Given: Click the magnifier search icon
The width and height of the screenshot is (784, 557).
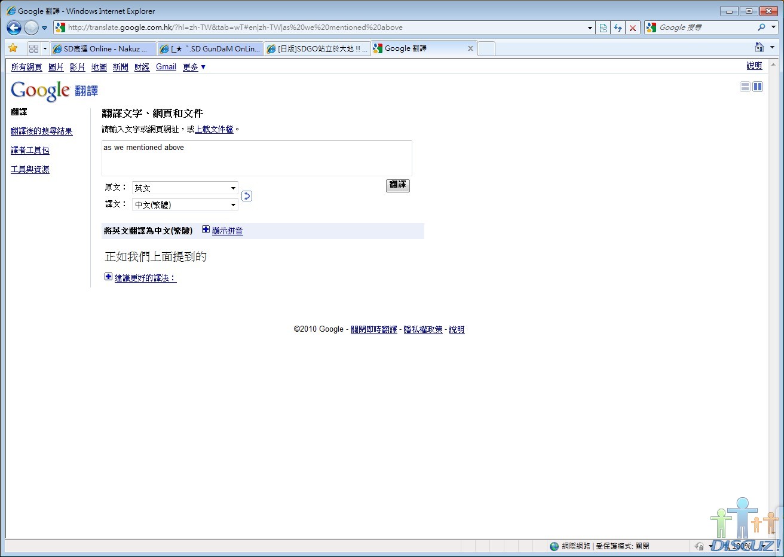Looking at the screenshot, I should tap(761, 27).
